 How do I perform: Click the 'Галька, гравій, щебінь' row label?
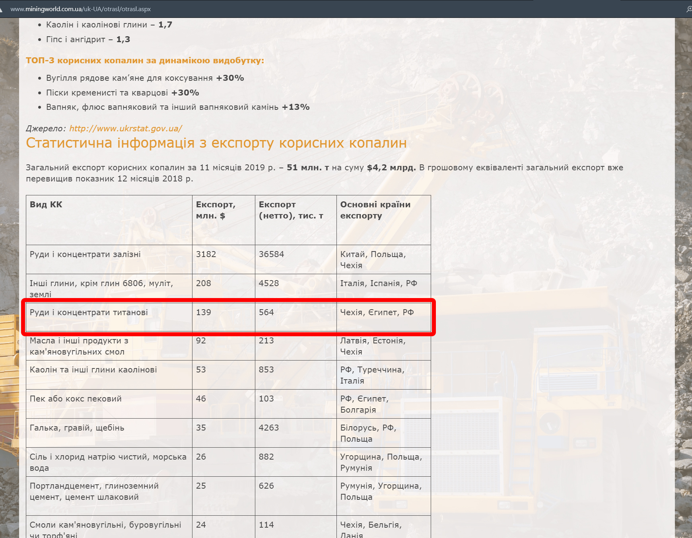[x=77, y=428]
